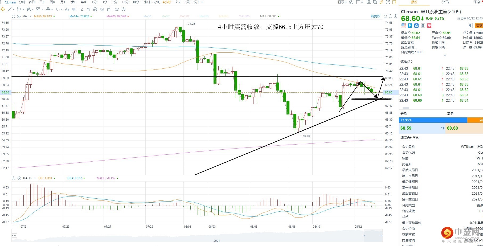Open the 5天:5分K period dropdown
The width and height of the screenshot is (483, 246).
194,2
